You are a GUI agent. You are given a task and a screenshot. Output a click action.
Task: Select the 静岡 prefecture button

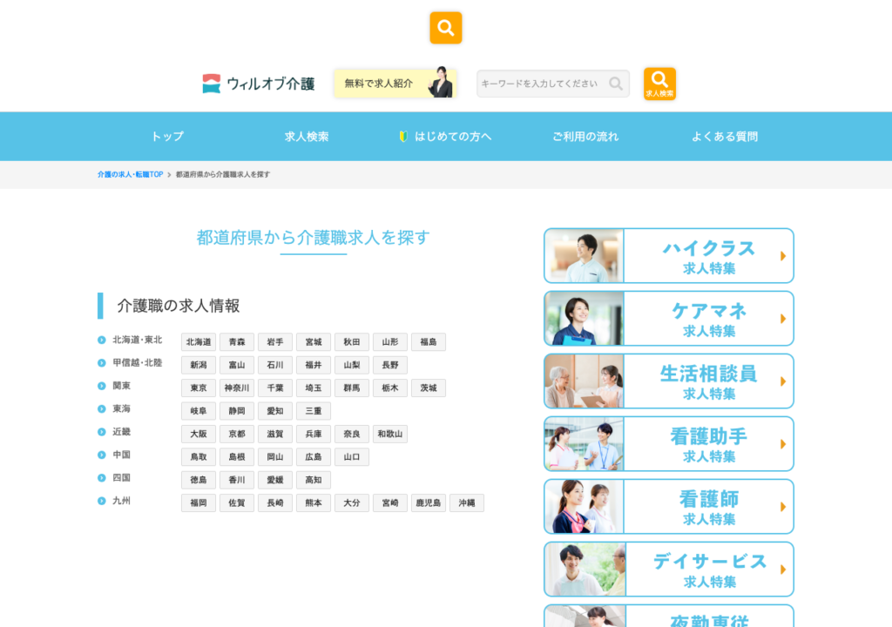[x=237, y=411]
